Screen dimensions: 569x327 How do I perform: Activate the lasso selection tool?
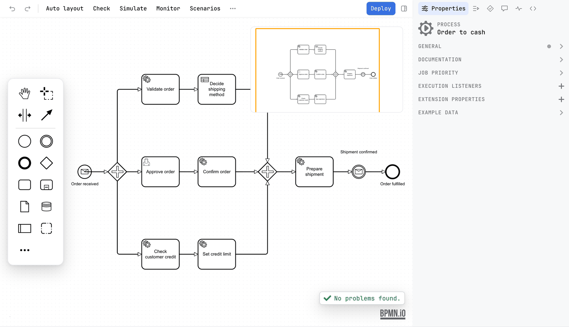click(47, 93)
